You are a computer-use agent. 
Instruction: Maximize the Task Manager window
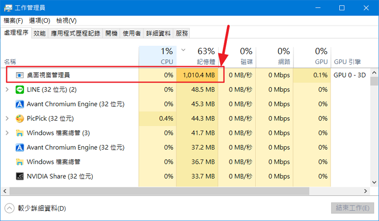click(342, 8)
